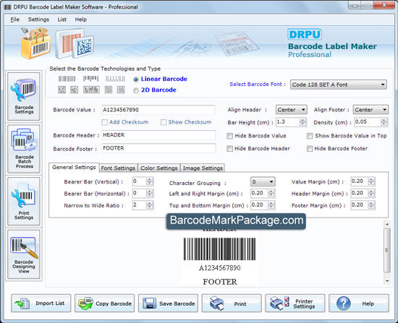Click the second 2D barcode sample icon

tap(74, 90)
